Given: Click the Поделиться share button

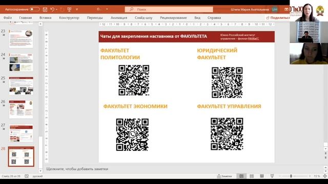Looking at the screenshot, I should [278, 18].
